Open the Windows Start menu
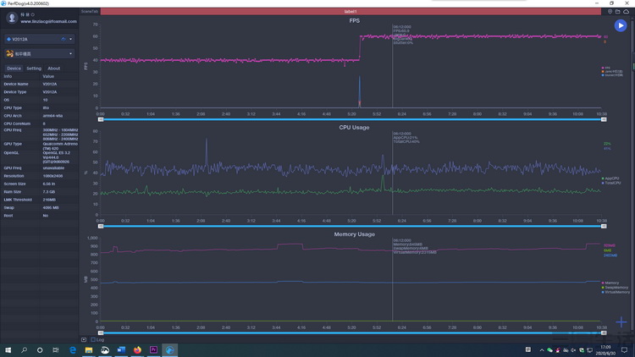Viewport: 635px width, 357px height. (8, 350)
